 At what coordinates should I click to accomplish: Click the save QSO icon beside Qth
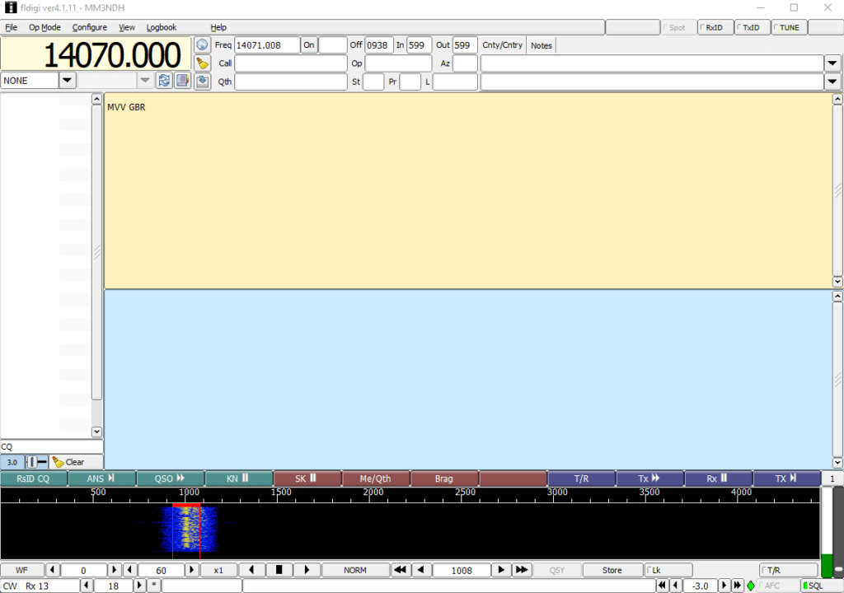pyautogui.click(x=202, y=82)
